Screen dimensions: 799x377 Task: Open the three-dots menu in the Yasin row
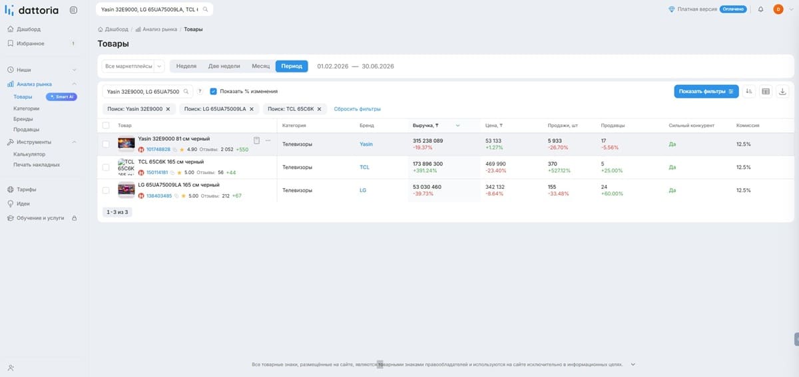[268, 140]
